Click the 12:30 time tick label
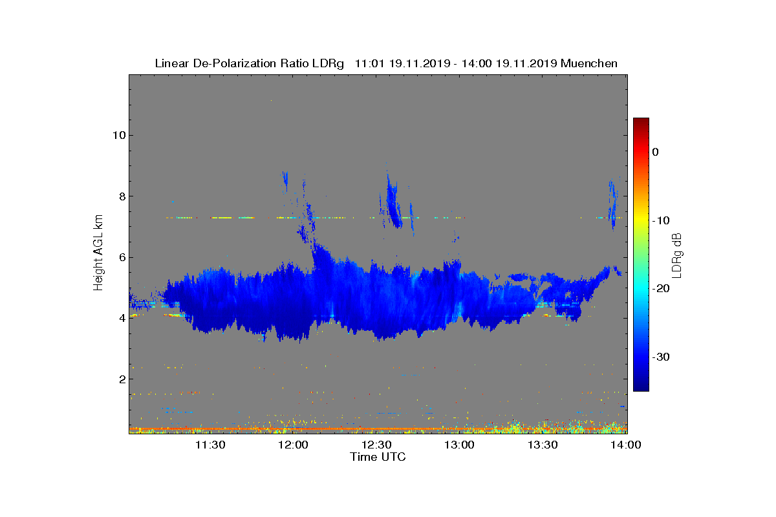 point(377,445)
